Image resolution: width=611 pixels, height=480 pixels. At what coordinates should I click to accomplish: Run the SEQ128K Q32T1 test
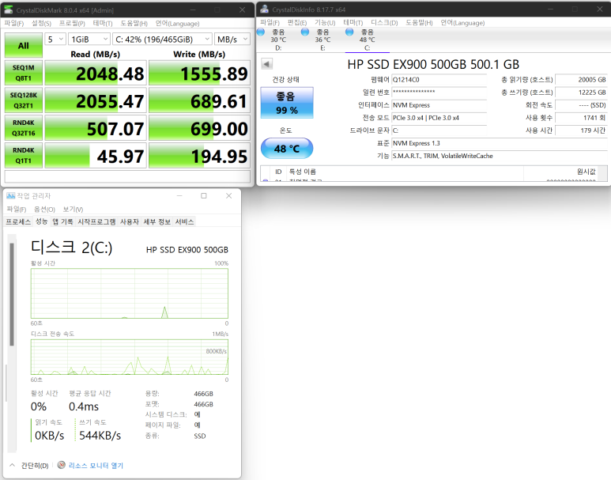point(24,100)
